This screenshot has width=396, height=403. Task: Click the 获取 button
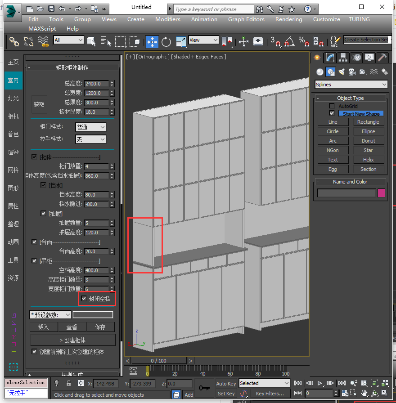tap(39, 104)
